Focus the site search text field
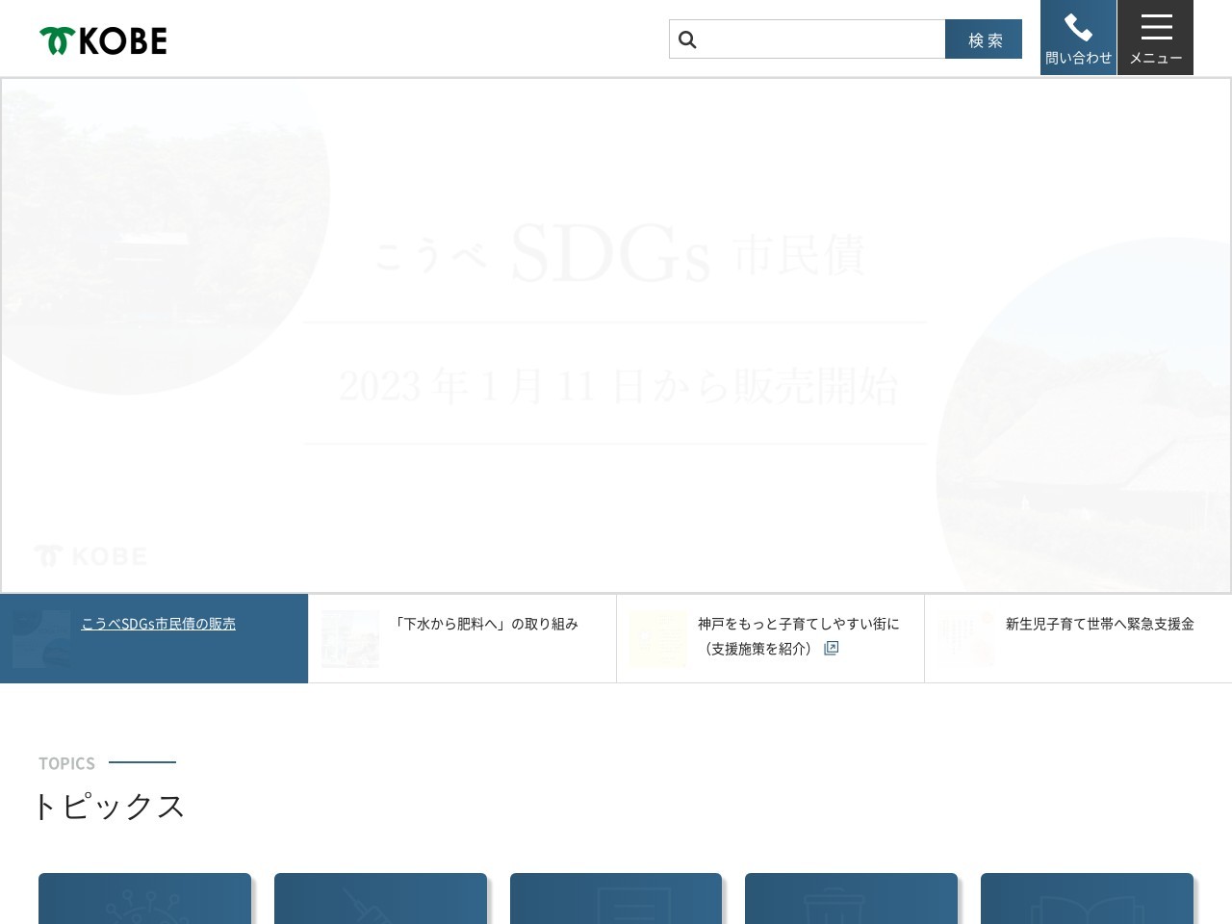 [820, 39]
